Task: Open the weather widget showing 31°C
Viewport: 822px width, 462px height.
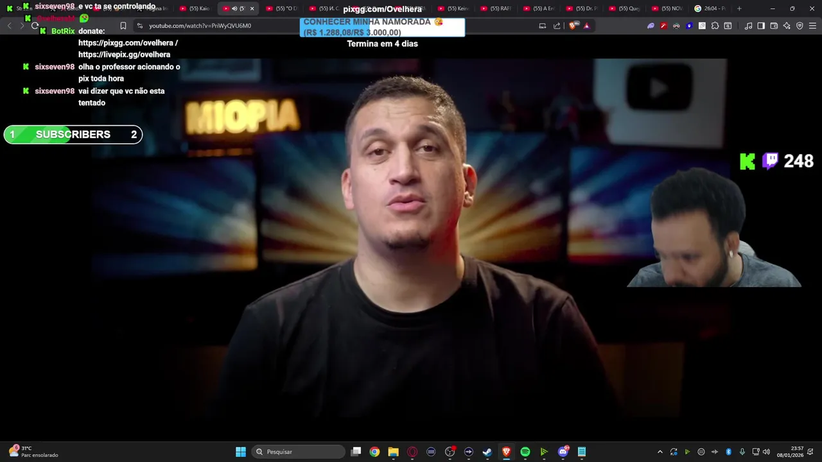Action: 33,452
